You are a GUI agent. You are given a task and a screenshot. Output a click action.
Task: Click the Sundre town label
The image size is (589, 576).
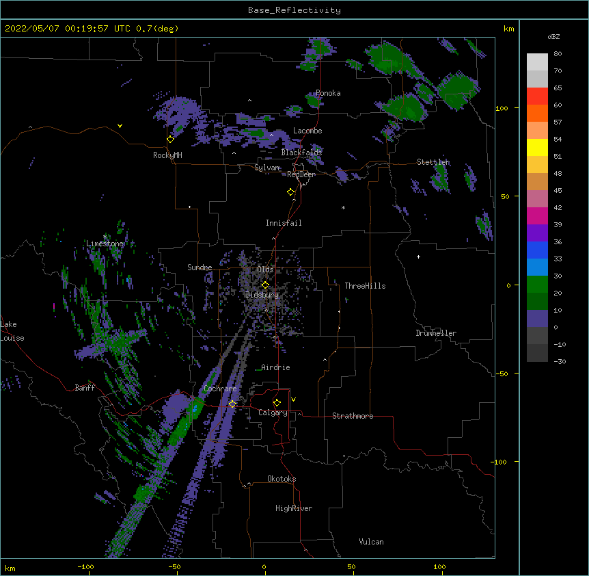pyautogui.click(x=200, y=267)
